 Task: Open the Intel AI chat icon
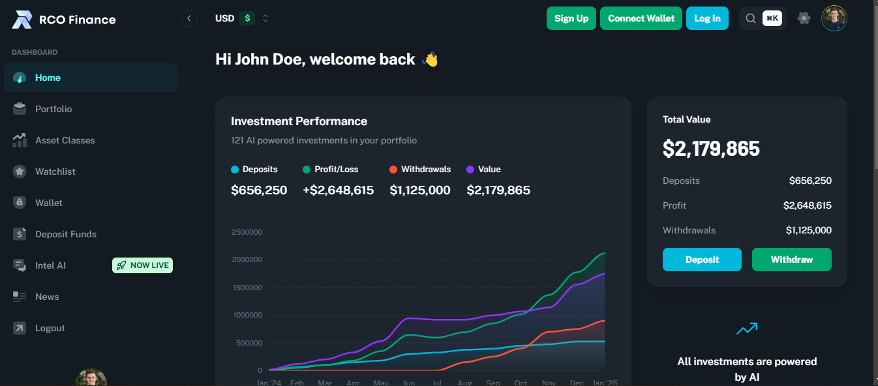pos(20,265)
